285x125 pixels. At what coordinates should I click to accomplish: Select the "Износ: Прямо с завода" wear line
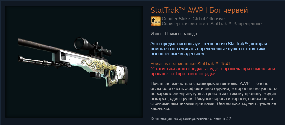(174, 34)
